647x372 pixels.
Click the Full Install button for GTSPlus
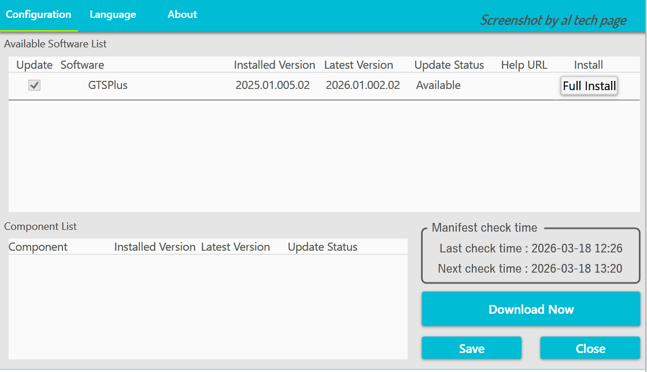click(x=589, y=86)
